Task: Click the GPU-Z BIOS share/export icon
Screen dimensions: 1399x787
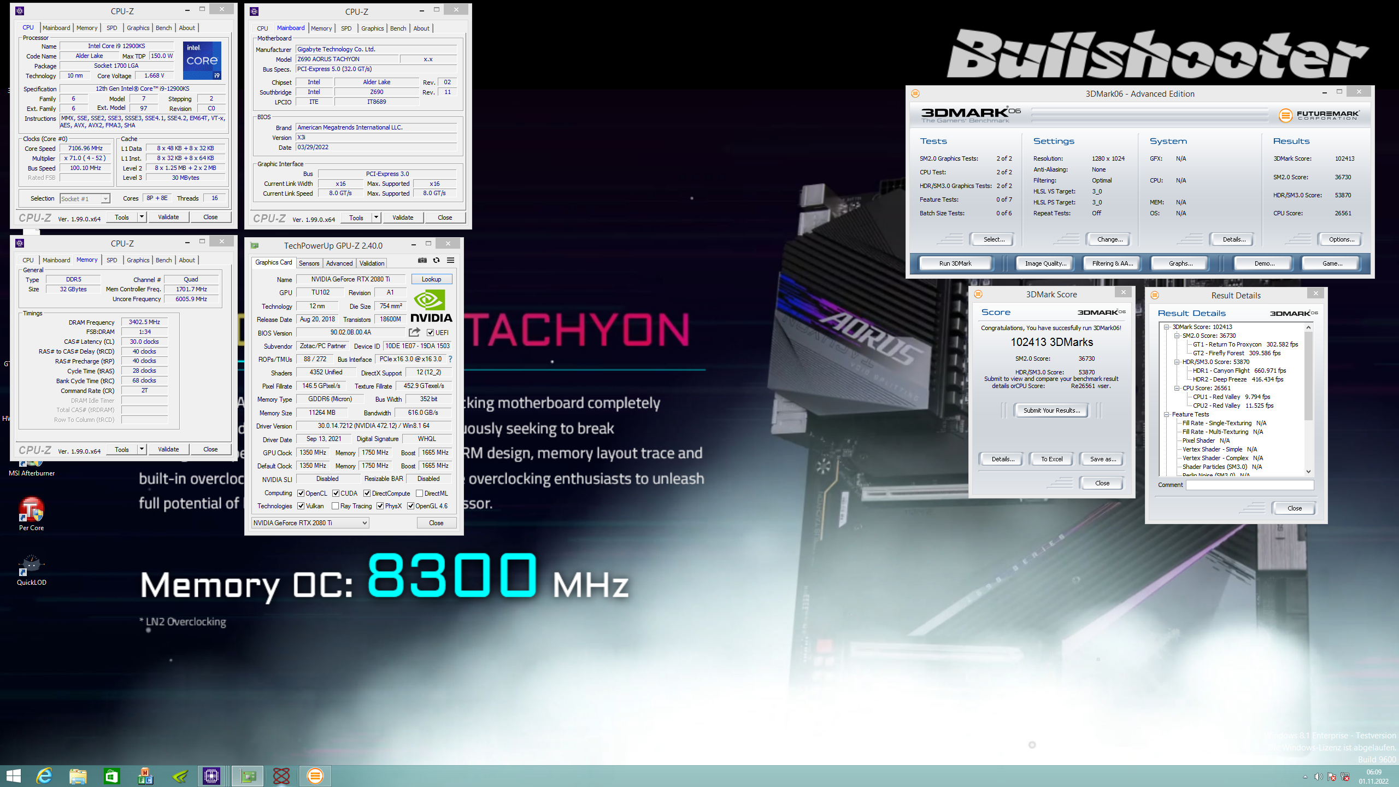Action: point(414,332)
